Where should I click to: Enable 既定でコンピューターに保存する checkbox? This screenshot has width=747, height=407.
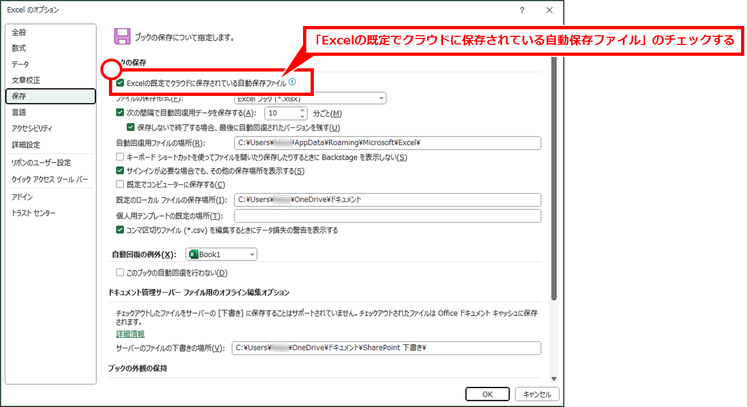120,185
